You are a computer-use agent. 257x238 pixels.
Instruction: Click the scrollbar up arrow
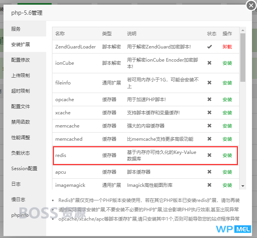(243, 30)
